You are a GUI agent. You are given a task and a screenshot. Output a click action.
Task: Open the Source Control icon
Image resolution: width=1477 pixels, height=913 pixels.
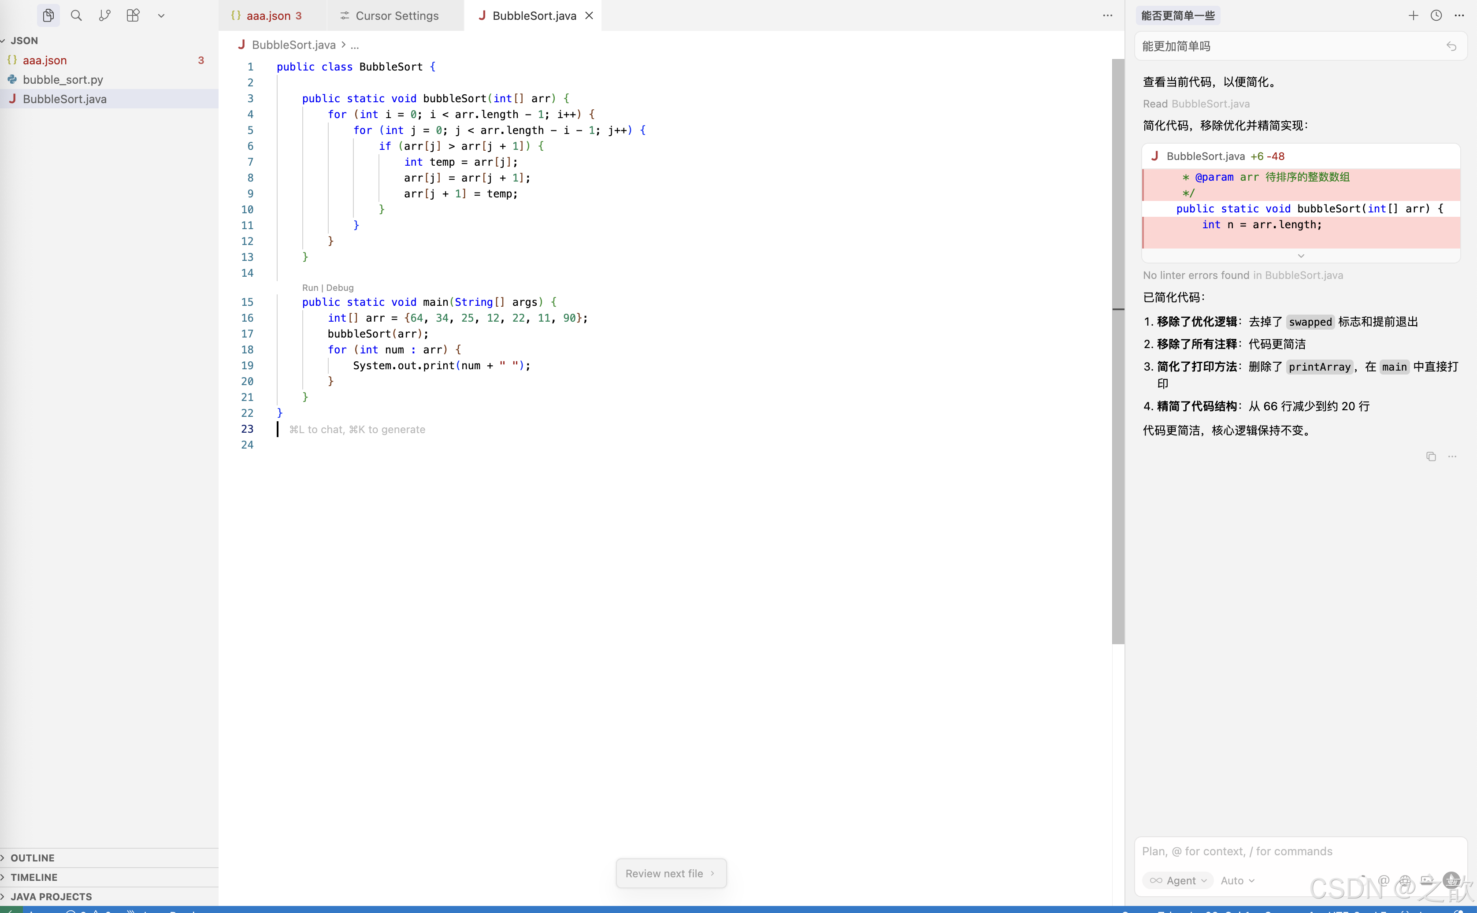click(x=104, y=16)
